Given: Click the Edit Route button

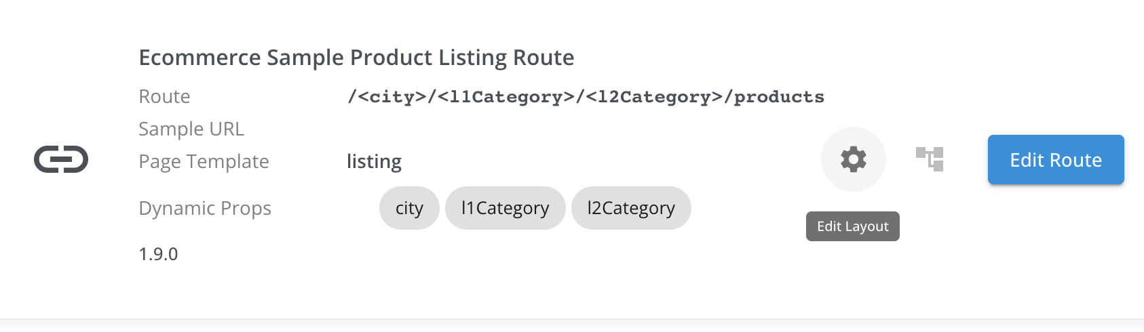Looking at the screenshot, I should tap(1056, 160).
